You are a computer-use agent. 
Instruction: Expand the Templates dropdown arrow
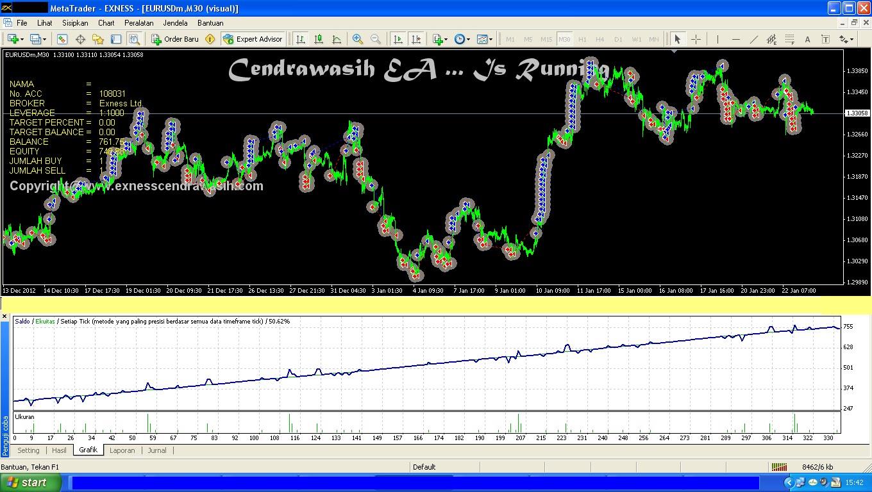[491, 39]
